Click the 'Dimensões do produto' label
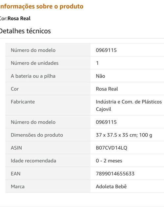 [x=37, y=135]
